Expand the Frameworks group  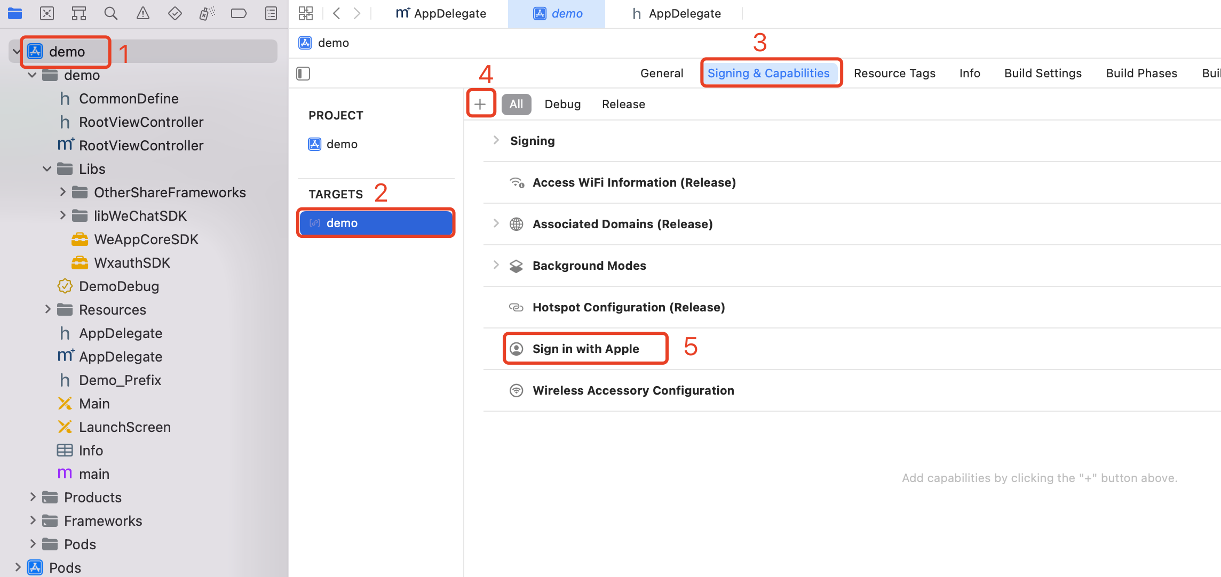[x=33, y=520]
